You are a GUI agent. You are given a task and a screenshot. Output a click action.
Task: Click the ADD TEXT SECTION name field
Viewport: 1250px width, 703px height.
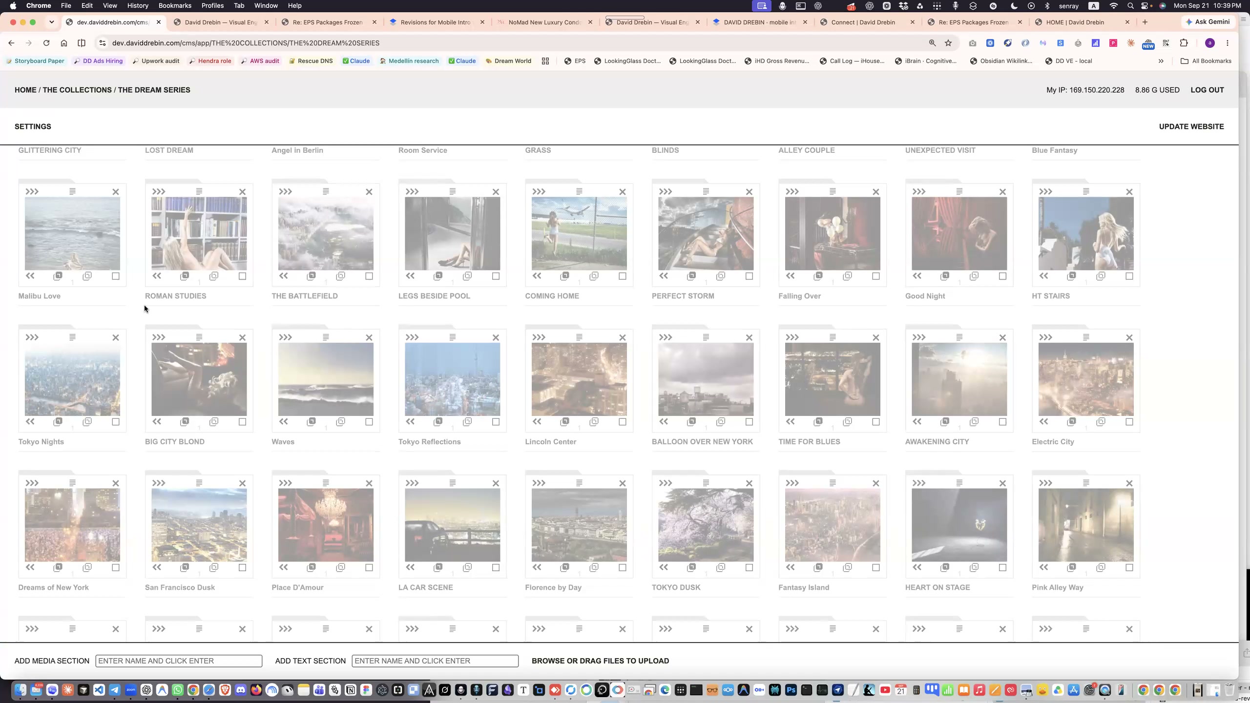(x=435, y=661)
